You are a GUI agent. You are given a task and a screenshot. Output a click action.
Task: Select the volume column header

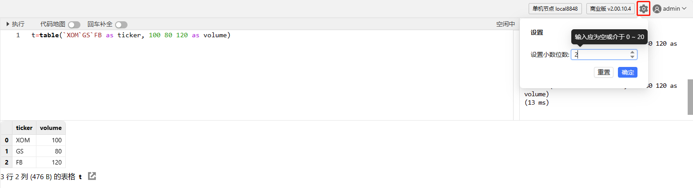[51, 128]
